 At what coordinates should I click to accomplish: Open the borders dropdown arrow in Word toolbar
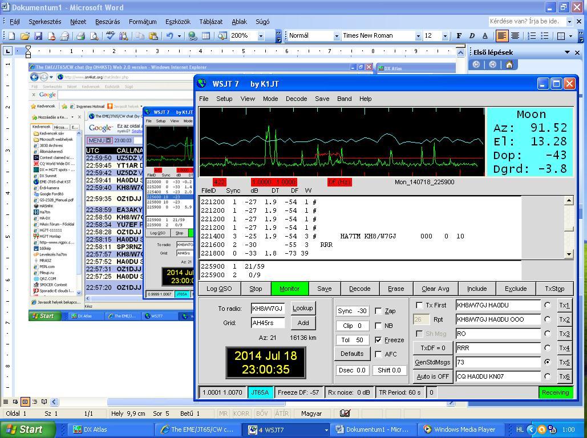coord(570,36)
